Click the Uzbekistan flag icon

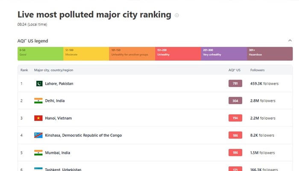(38, 169)
